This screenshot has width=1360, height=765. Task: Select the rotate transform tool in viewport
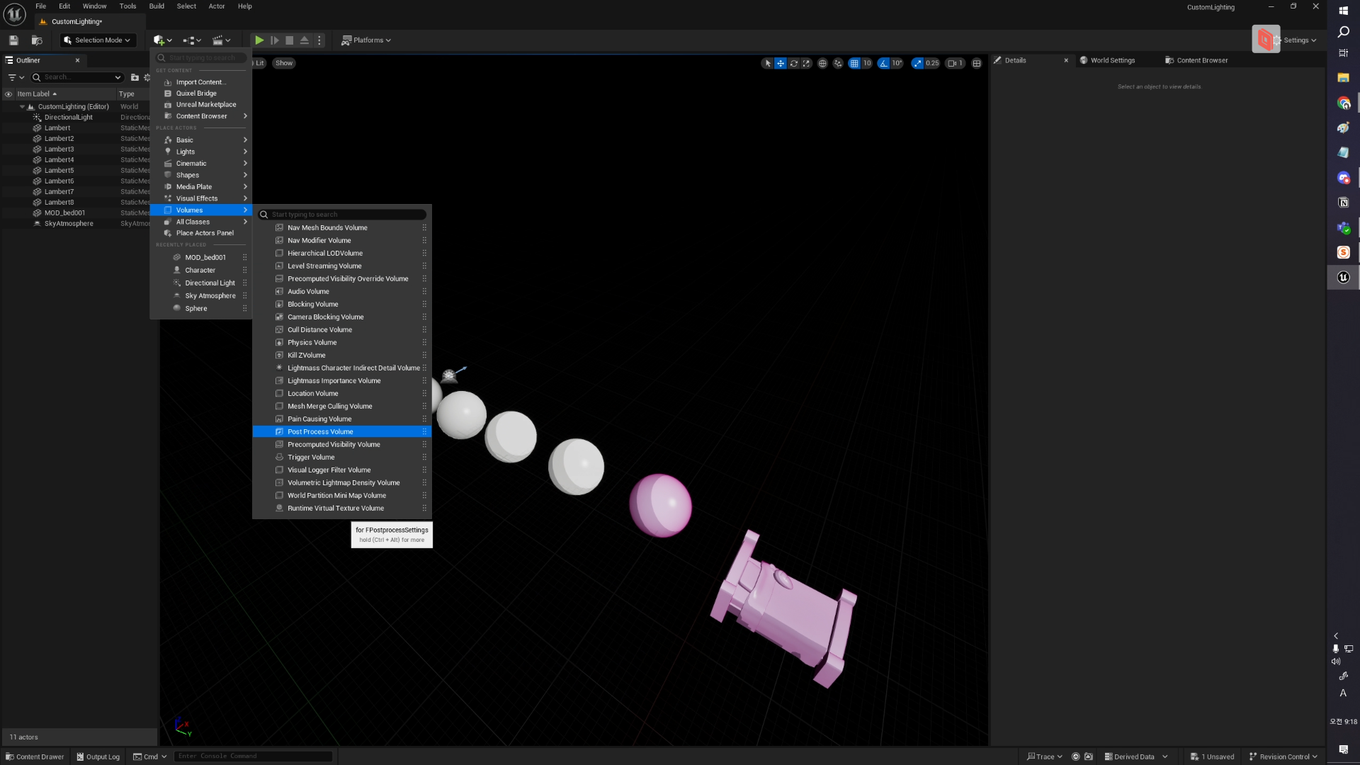[793, 63]
